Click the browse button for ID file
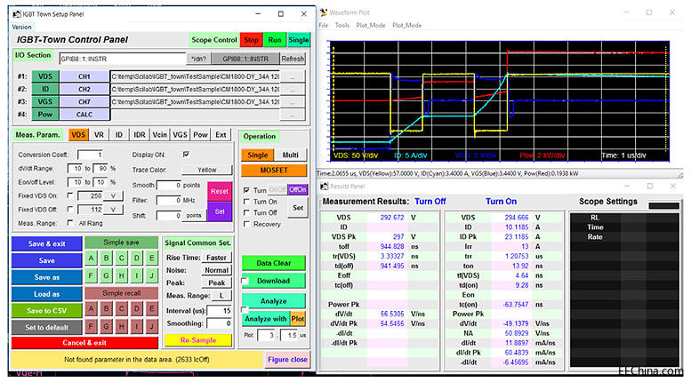 point(293,90)
